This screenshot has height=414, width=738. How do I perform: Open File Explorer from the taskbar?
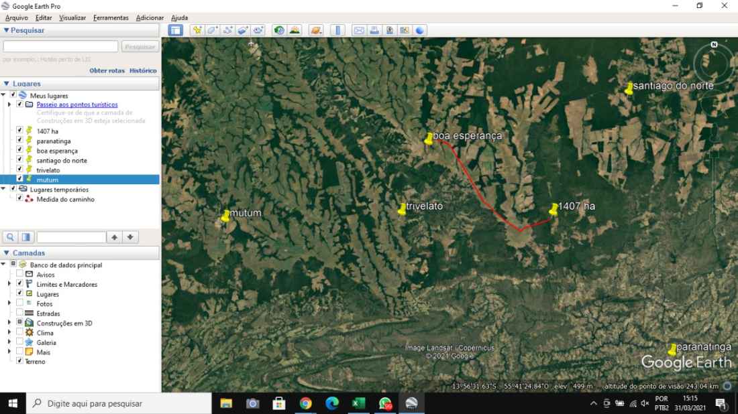226,403
